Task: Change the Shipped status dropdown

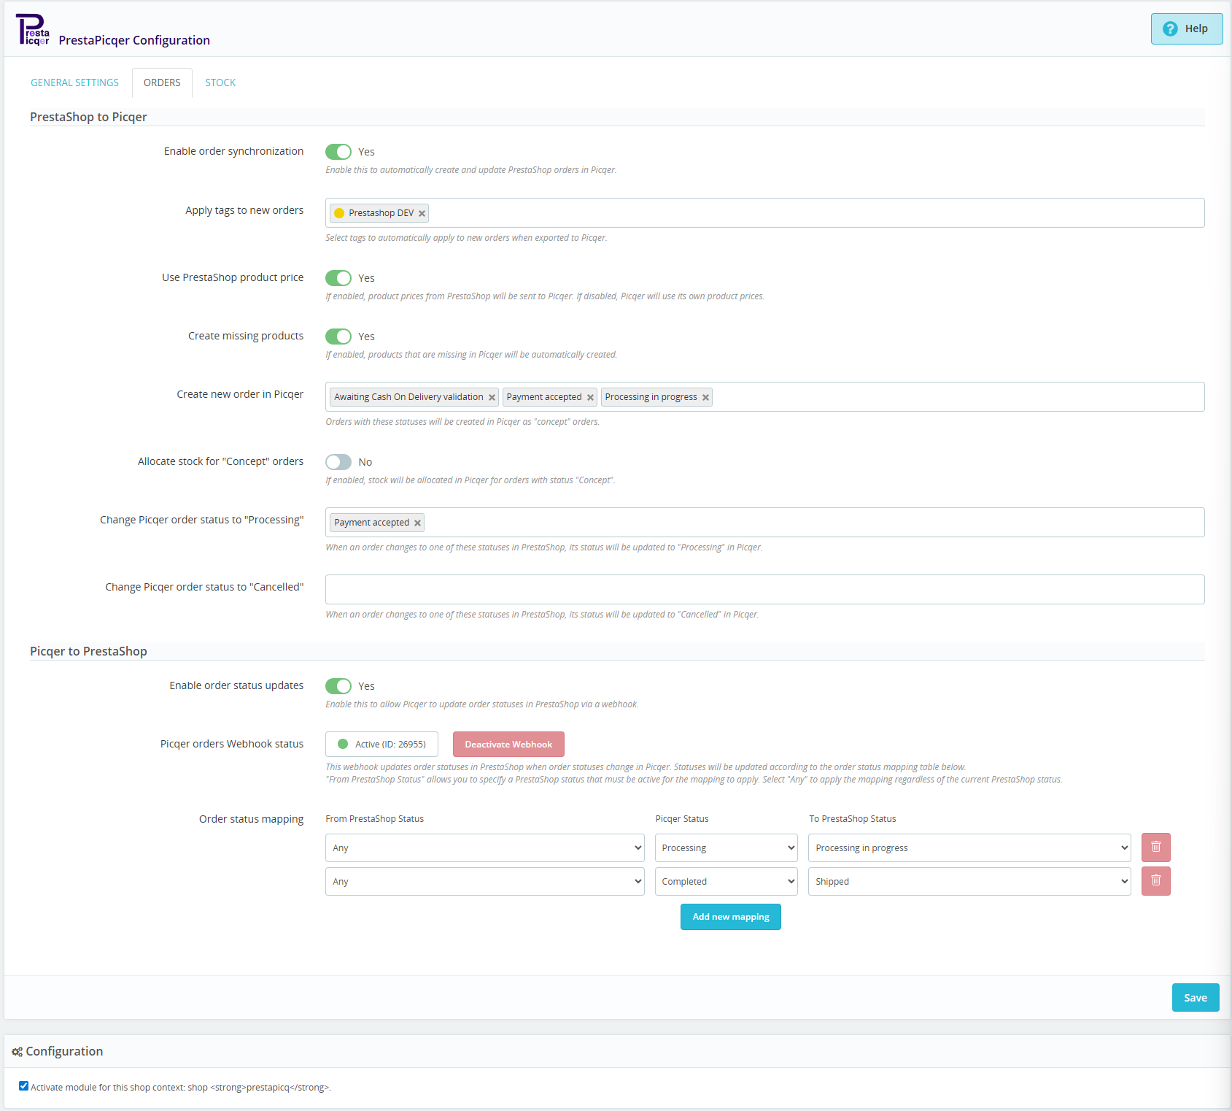Action: [969, 881]
